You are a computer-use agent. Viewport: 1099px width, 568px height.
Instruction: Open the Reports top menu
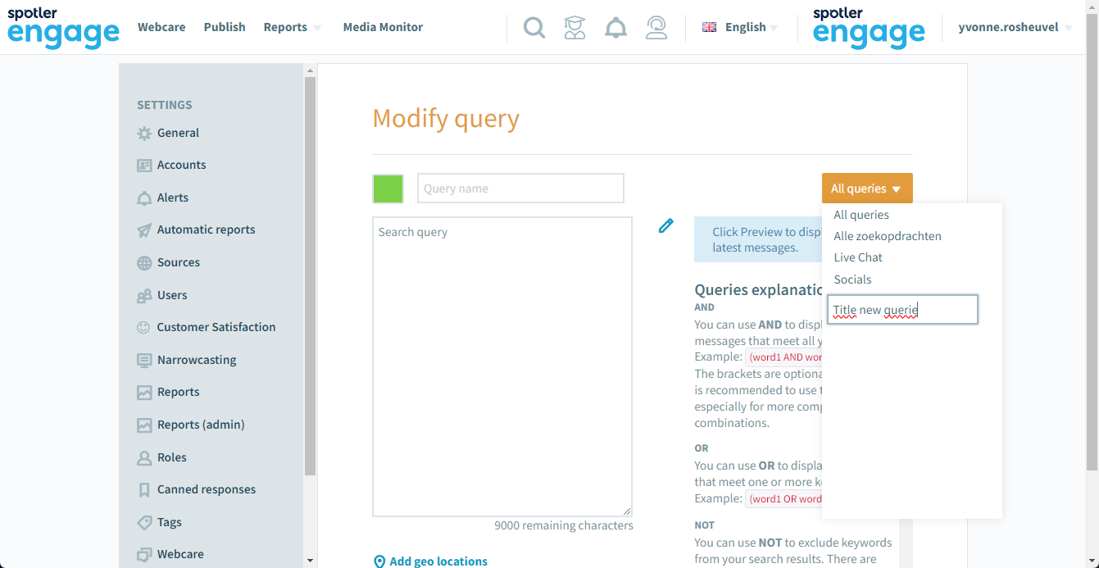click(x=293, y=27)
